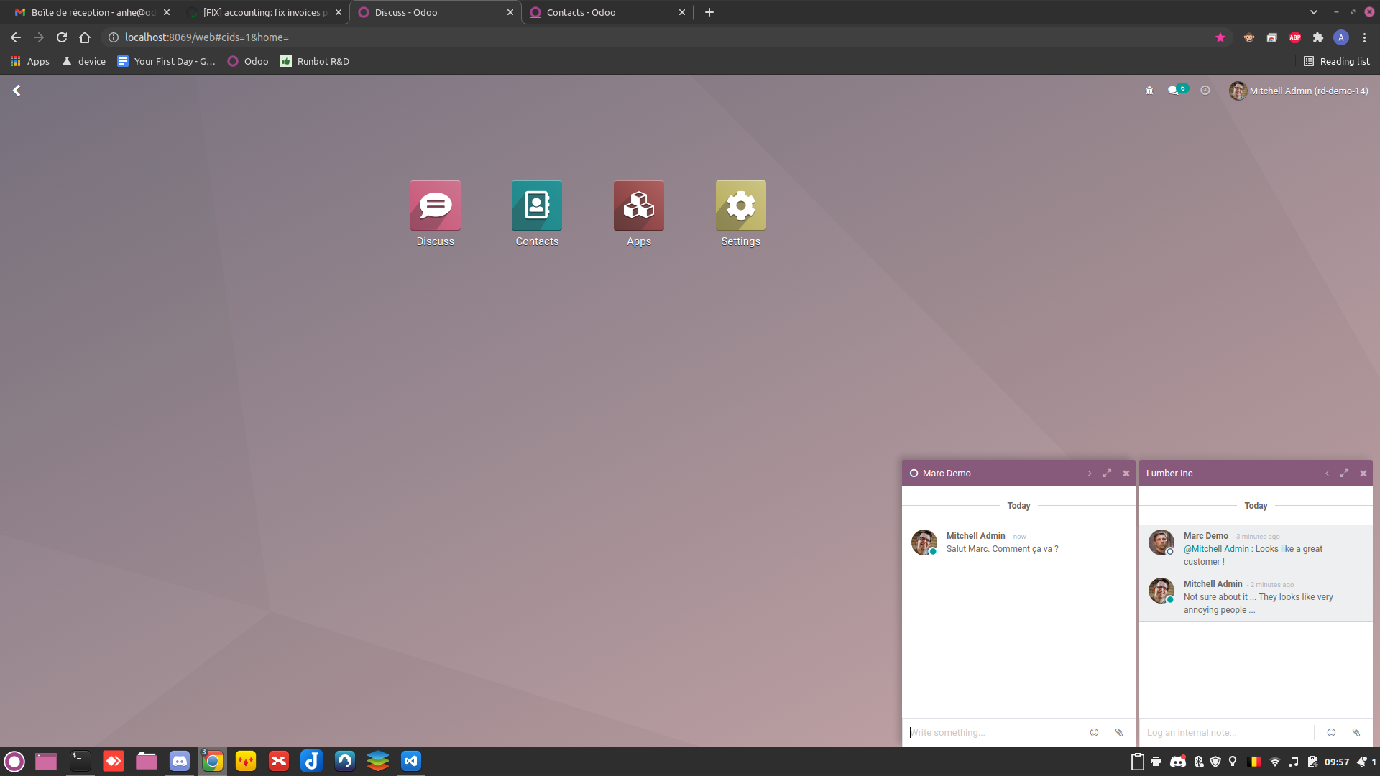Open the Wi-Fi network tray icon
Screen dimensions: 1380x776
click(x=1275, y=762)
